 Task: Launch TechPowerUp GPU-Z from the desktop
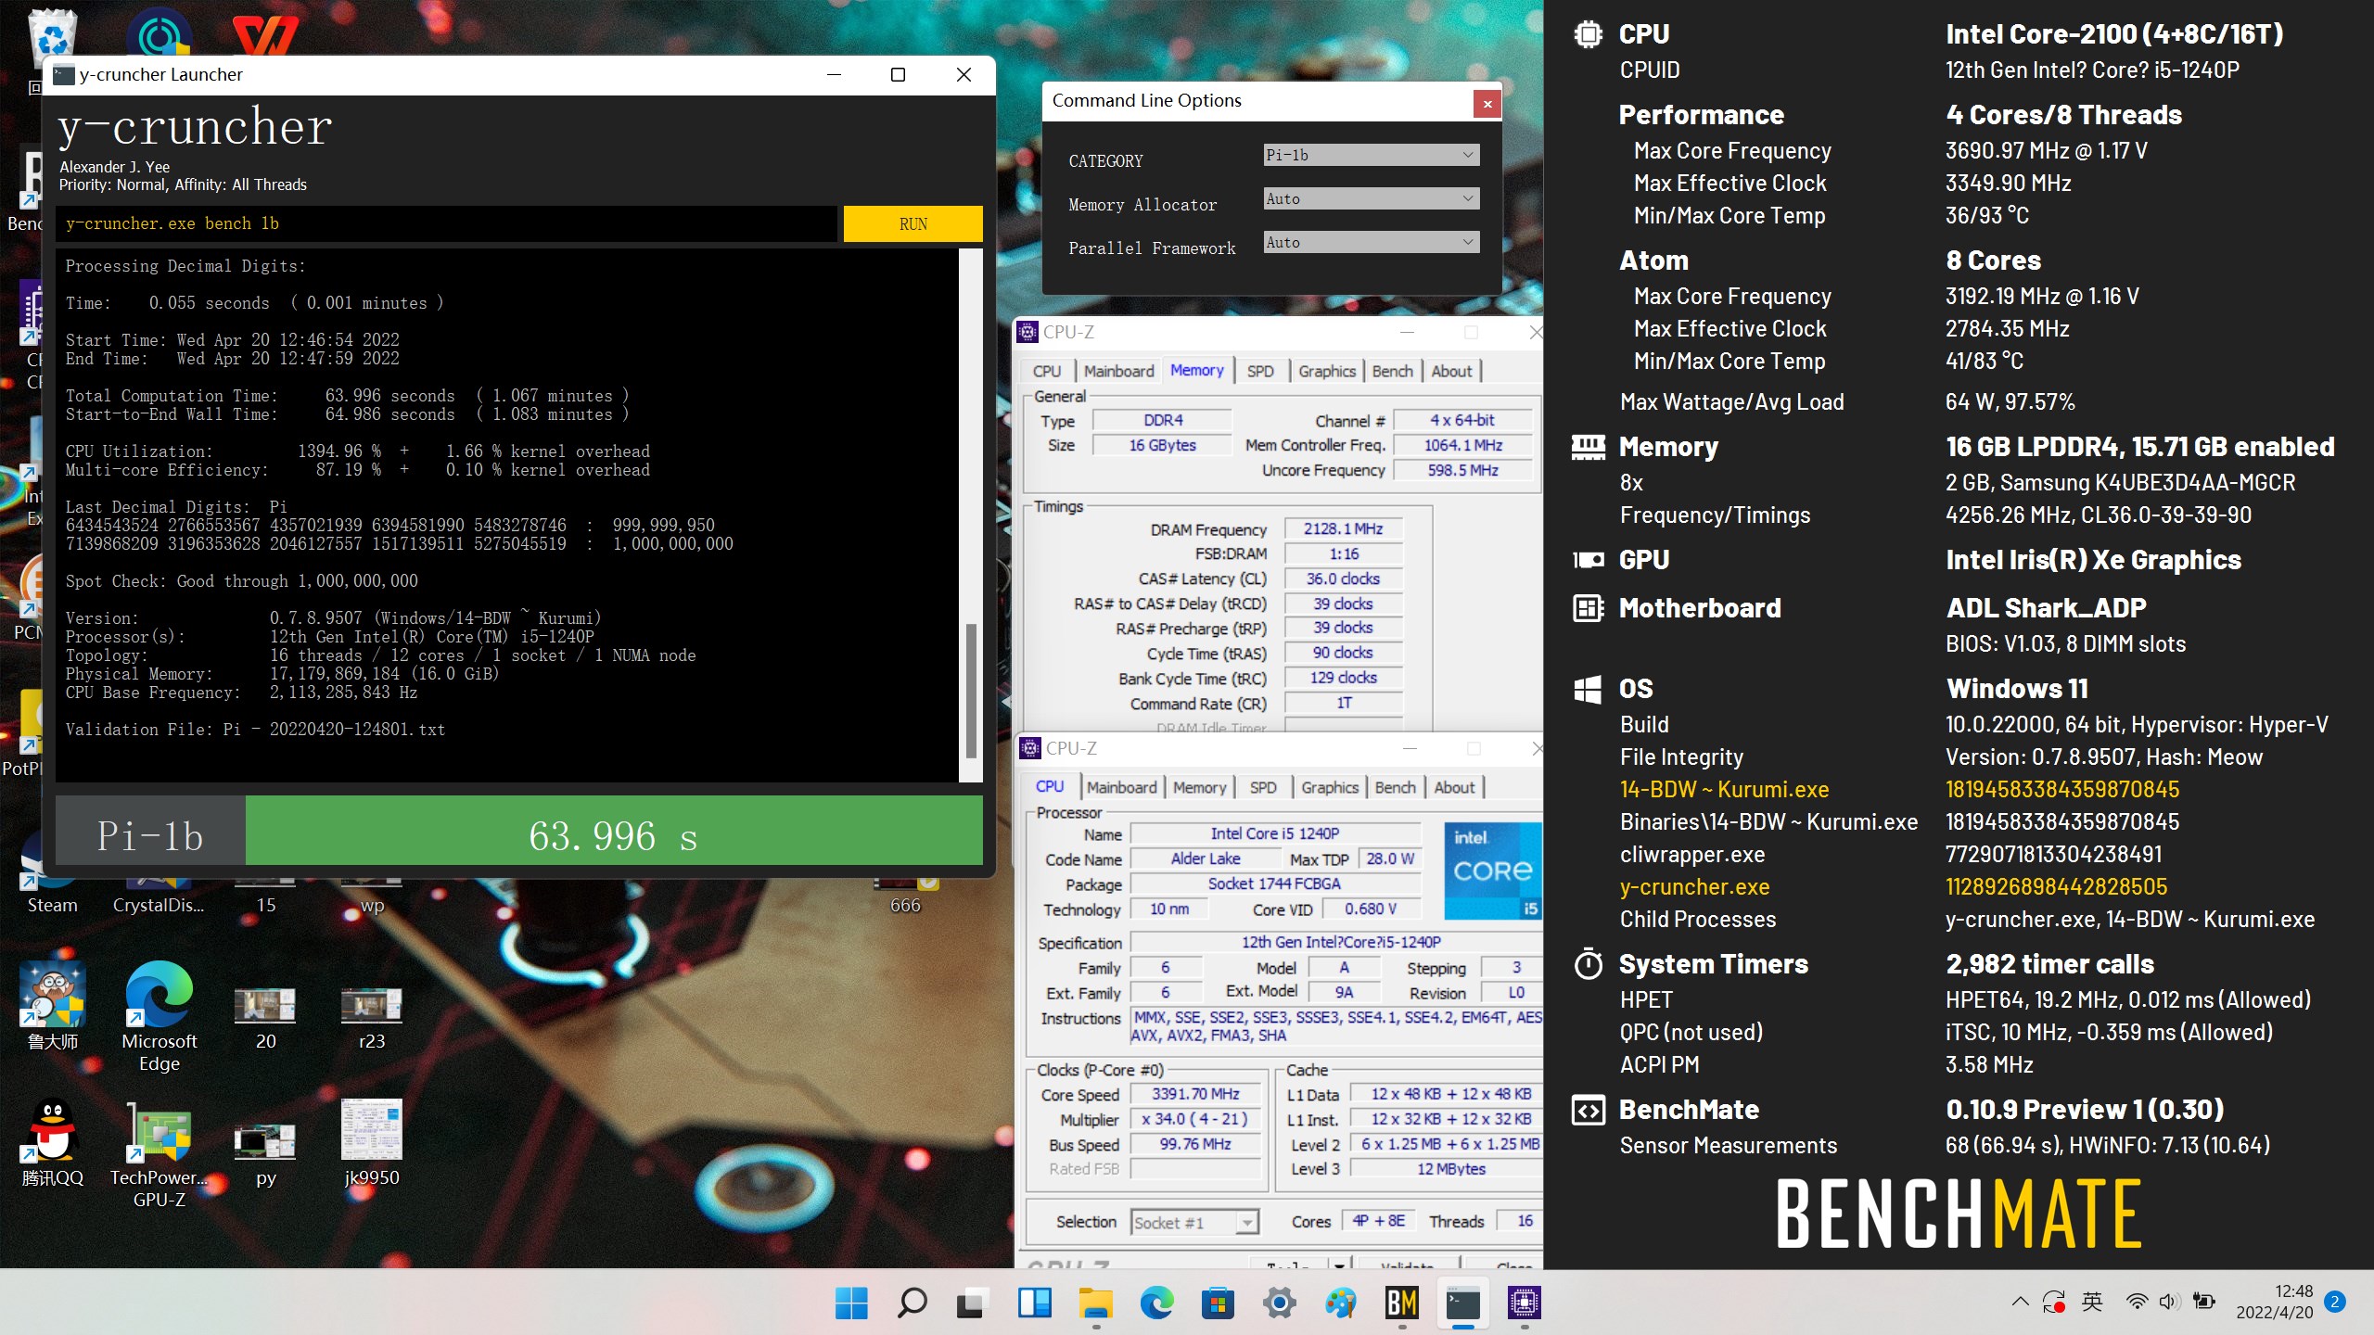coord(160,1154)
